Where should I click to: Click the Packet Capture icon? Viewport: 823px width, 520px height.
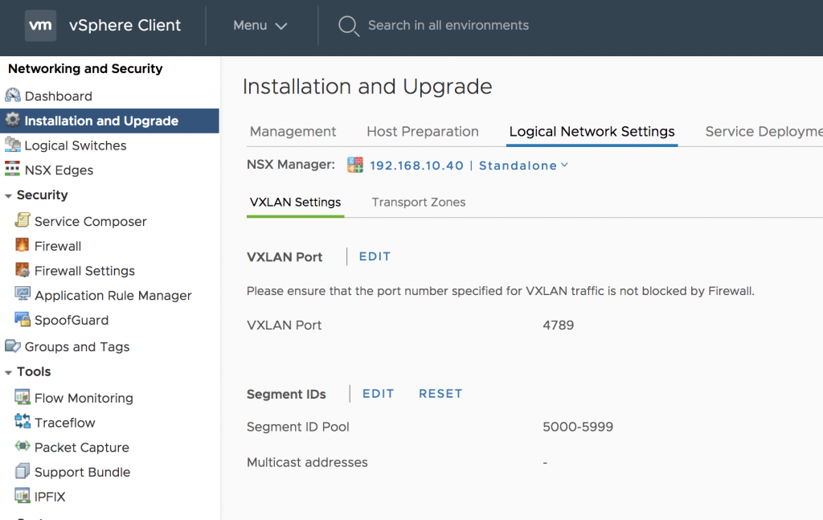pyautogui.click(x=23, y=446)
